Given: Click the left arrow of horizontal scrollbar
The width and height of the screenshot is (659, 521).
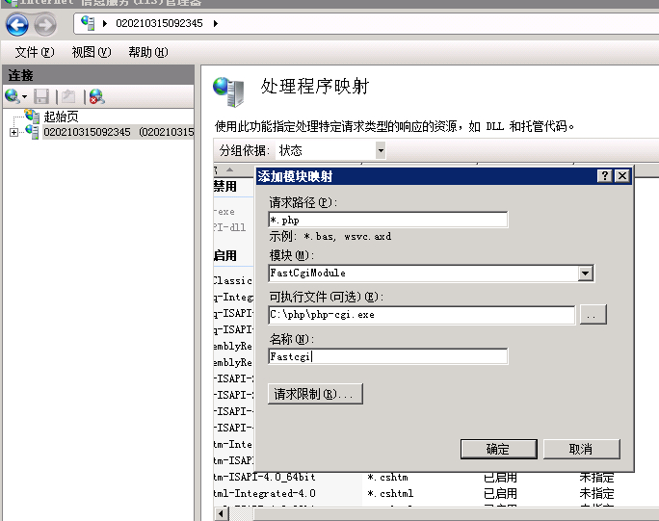Looking at the screenshot, I should (x=221, y=514).
